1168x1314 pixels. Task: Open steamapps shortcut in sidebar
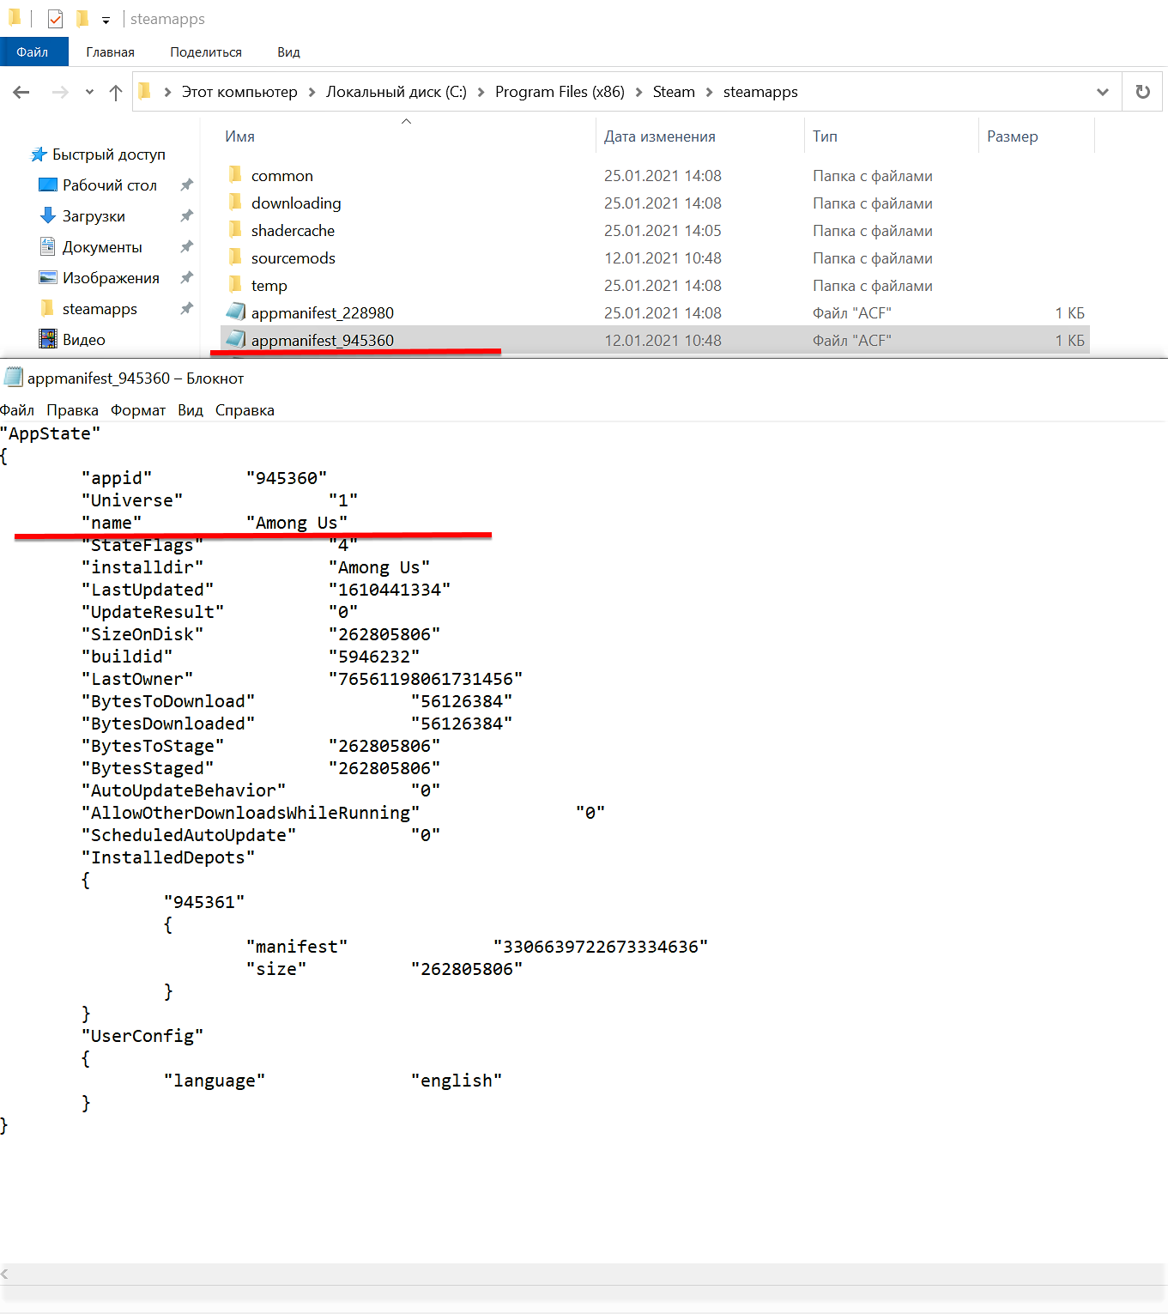[x=100, y=309]
